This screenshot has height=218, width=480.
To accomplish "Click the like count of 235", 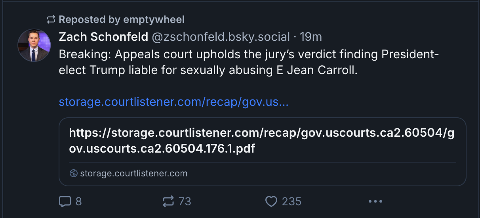I will click(291, 202).
